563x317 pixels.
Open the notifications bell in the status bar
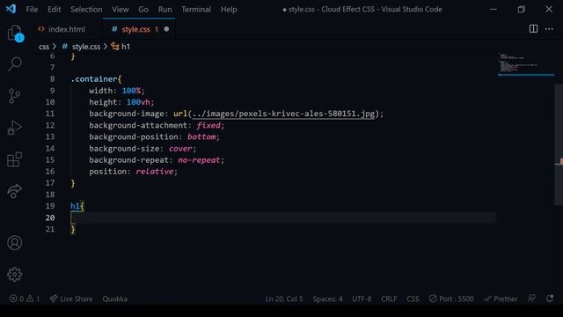pyautogui.click(x=550, y=299)
